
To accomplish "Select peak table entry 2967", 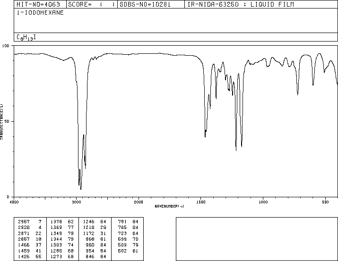I will point(24,222).
